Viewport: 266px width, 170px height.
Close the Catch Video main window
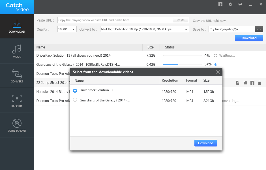tap(261, 4)
